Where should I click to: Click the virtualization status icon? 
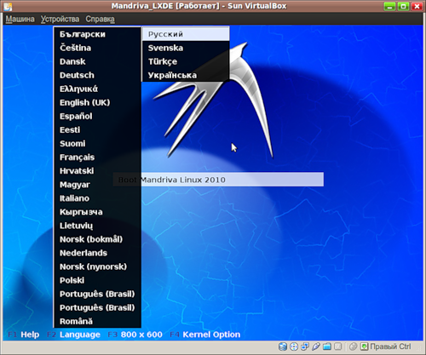(x=337, y=346)
